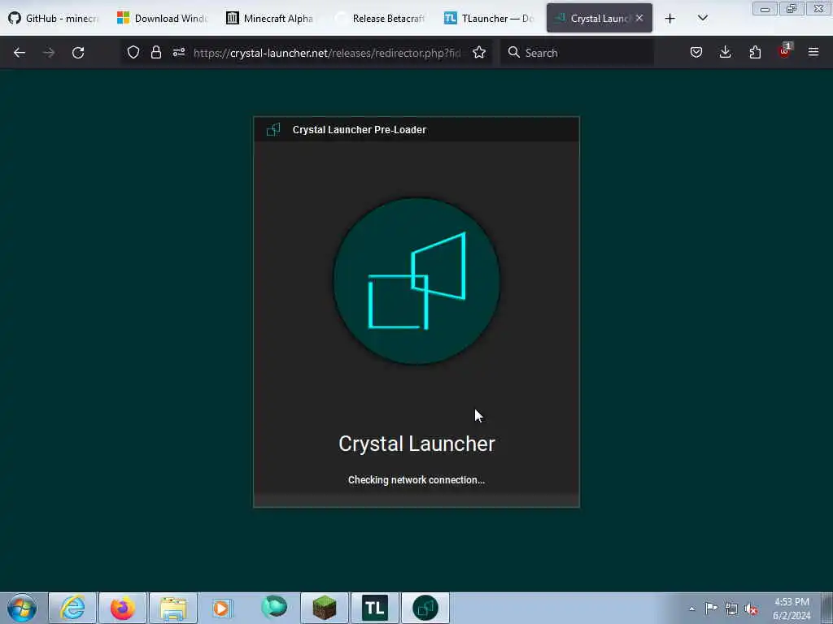
Task: Open the taskbar clock and date
Action: tap(792, 609)
